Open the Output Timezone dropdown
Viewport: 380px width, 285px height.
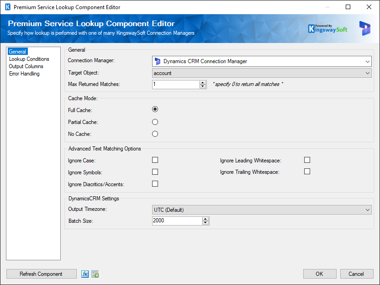coord(262,210)
